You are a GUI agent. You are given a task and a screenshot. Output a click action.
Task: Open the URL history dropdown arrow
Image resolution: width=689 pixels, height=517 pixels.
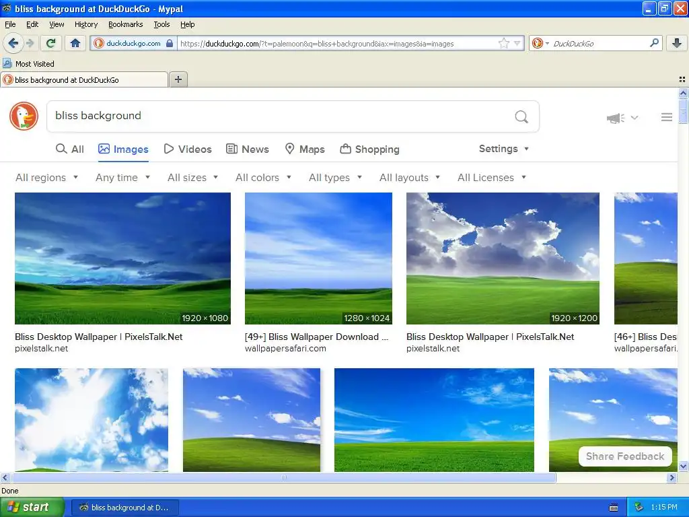[x=517, y=43]
